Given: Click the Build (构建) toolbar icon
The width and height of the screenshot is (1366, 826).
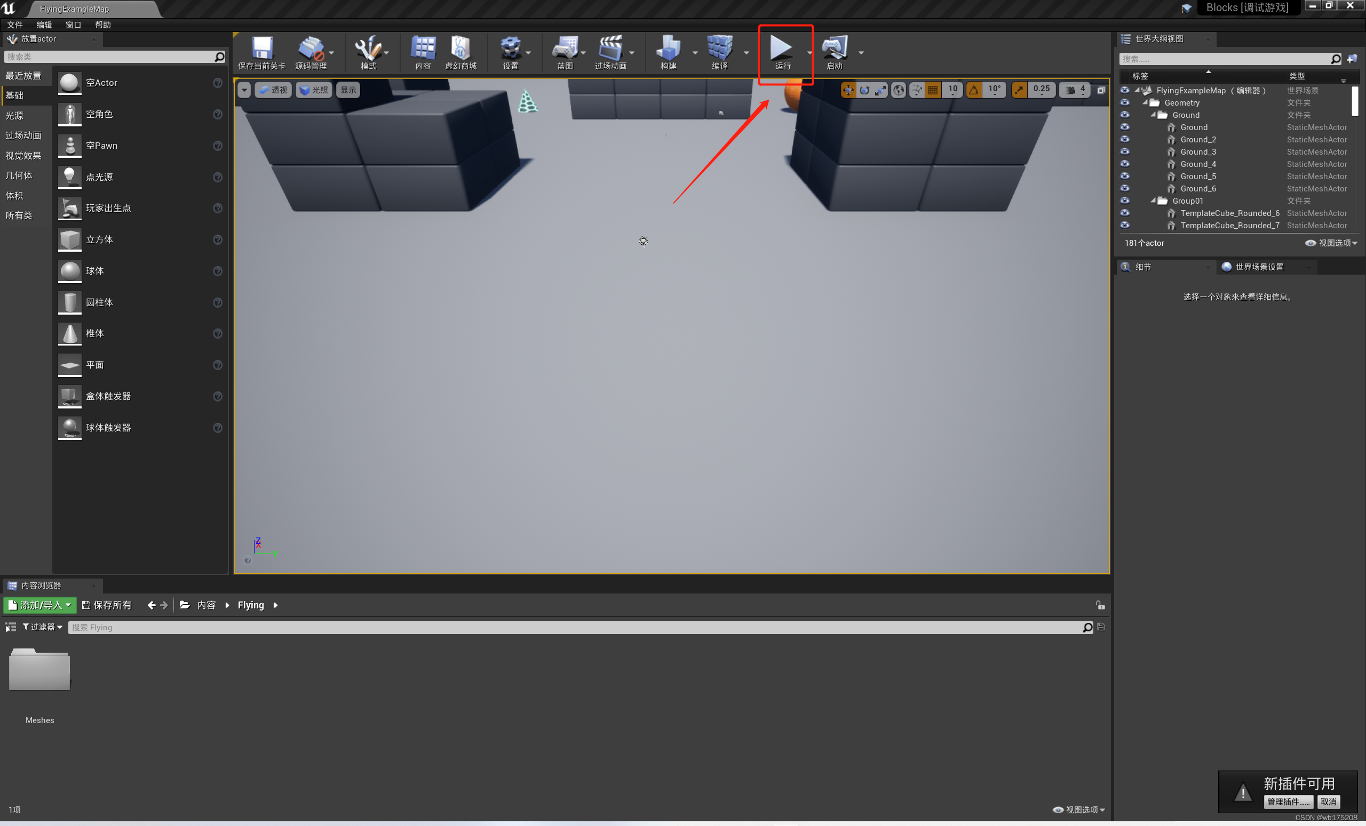Looking at the screenshot, I should click(x=668, y=48).
